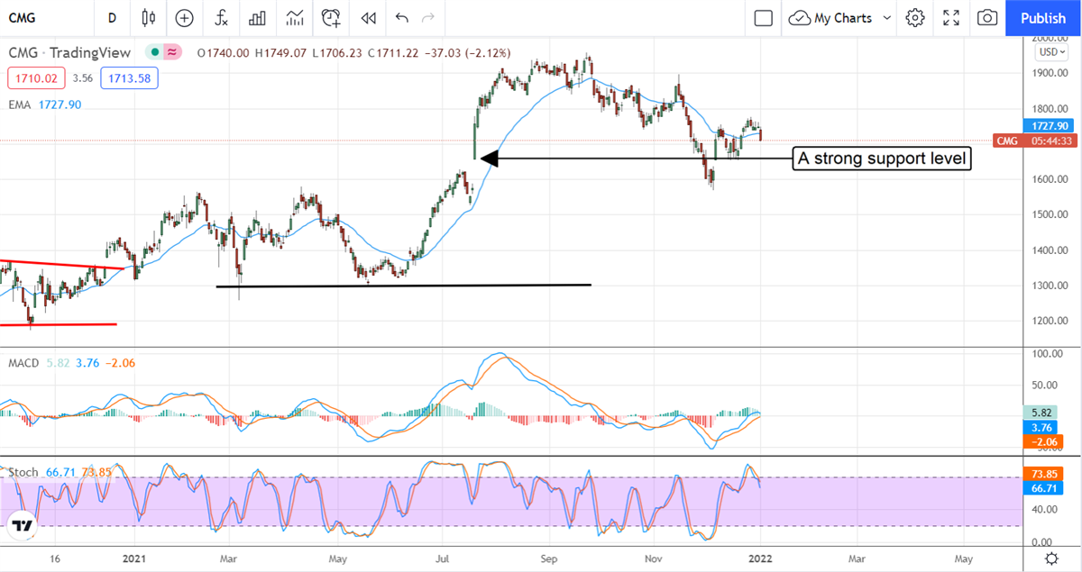Open the CMG symbol search field
Image resolution: width=1082 pixels, height=572 pixels.
tap(47, 17)
